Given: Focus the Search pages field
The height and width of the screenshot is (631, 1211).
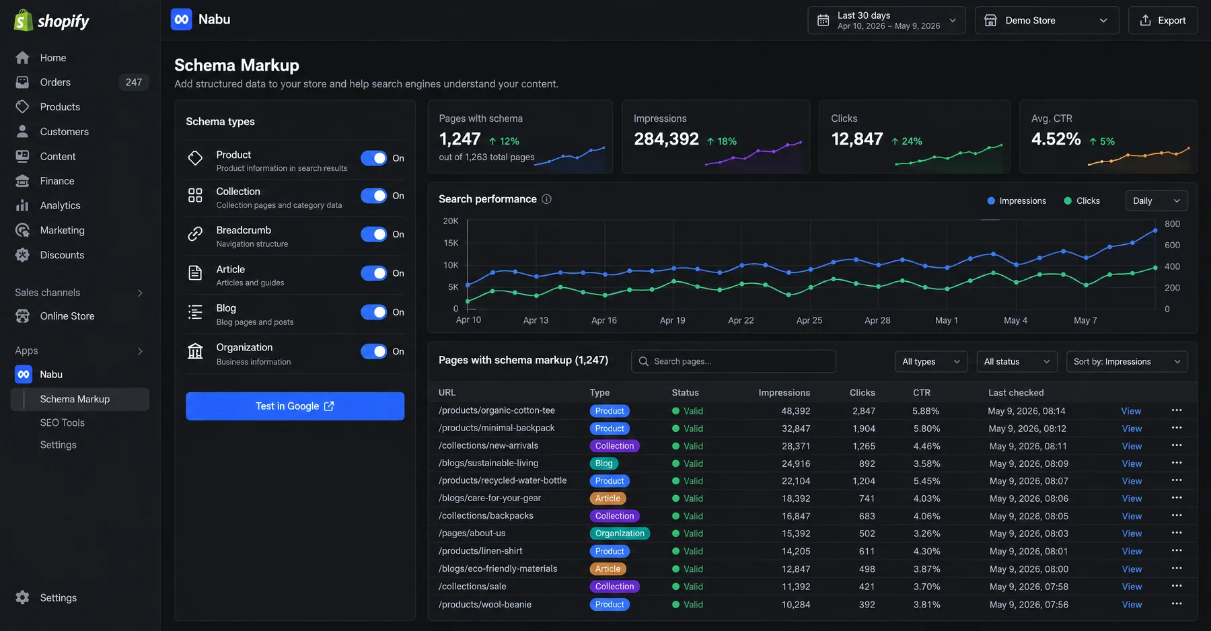Looking at the screenshot, I should (733, 361).
